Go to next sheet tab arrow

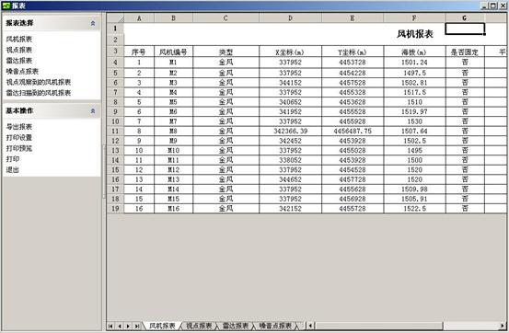tap(128, 326)
